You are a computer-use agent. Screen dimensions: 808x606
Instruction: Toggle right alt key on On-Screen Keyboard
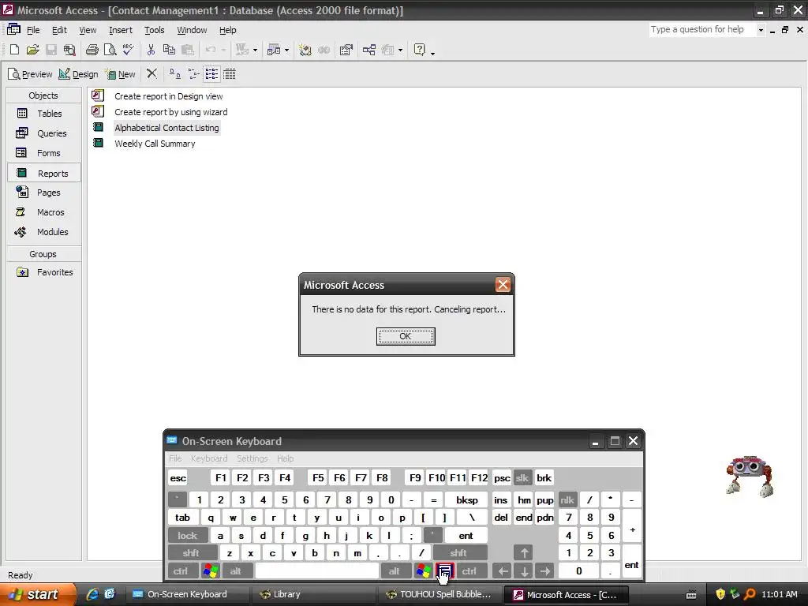coord(395,571)
